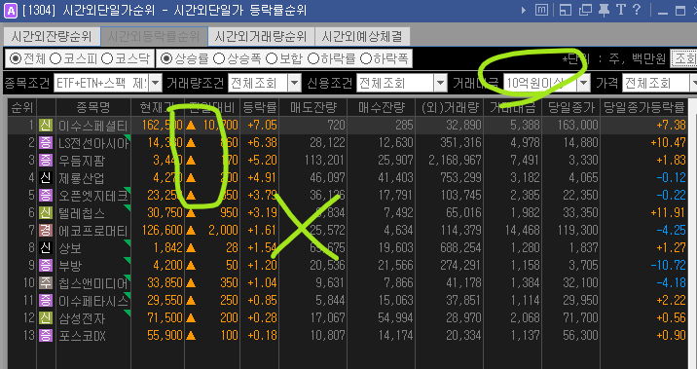
Task: Sort by 당일종가 column header
Action: pos(570,108)
